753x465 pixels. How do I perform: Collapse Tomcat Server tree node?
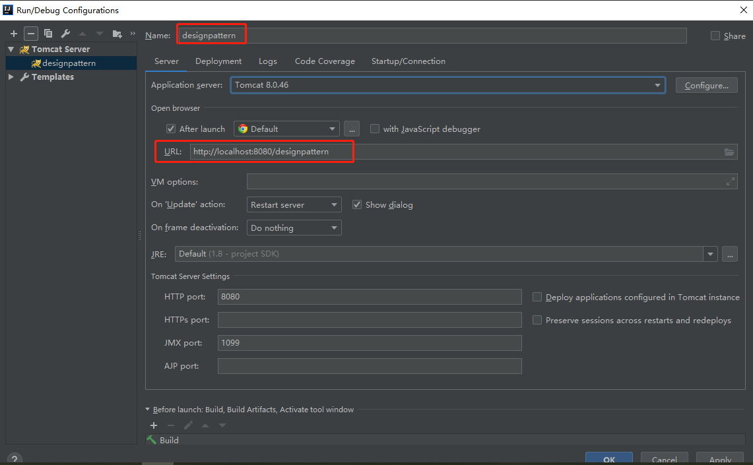(11, 49)
